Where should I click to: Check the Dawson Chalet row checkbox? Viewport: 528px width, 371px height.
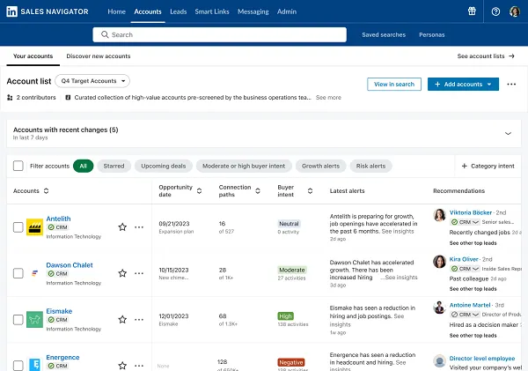18,273
